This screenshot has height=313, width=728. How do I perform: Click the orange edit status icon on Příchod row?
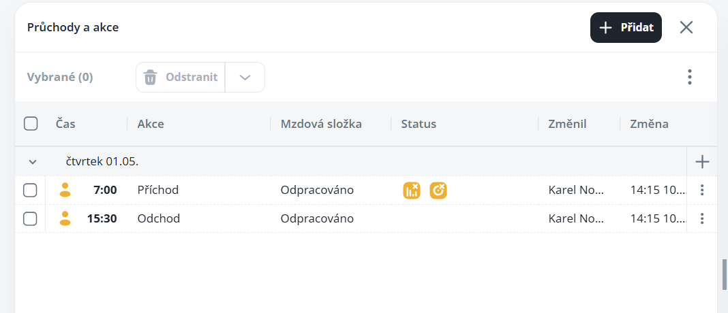pyautogui.click(x=438, y=191)
